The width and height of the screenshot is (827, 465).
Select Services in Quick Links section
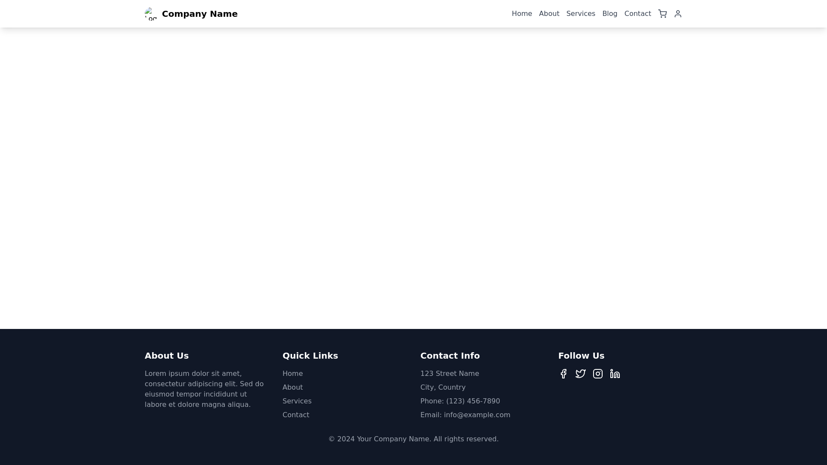[297, 401]
